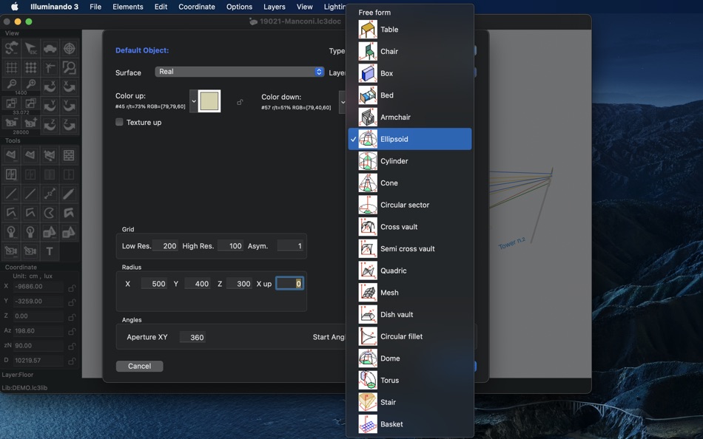Select the pencil draw tool

pyautogui.click(x=69, y=194)
